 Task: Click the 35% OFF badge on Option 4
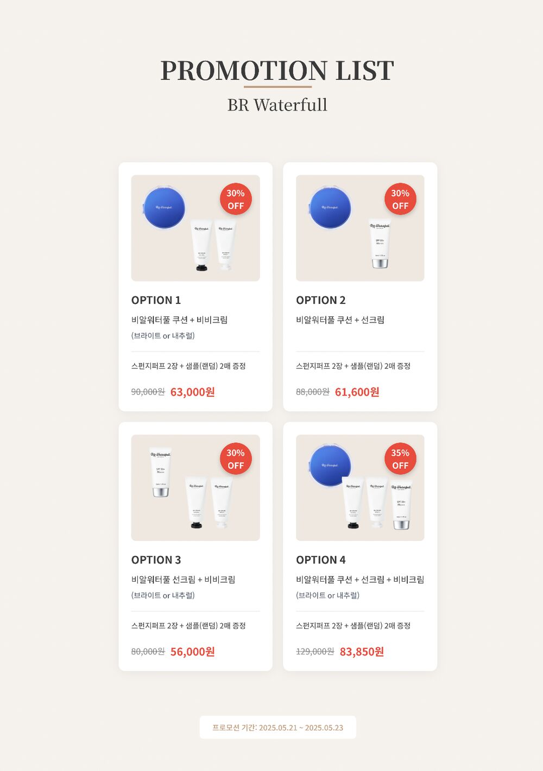(x=400, y=459)
